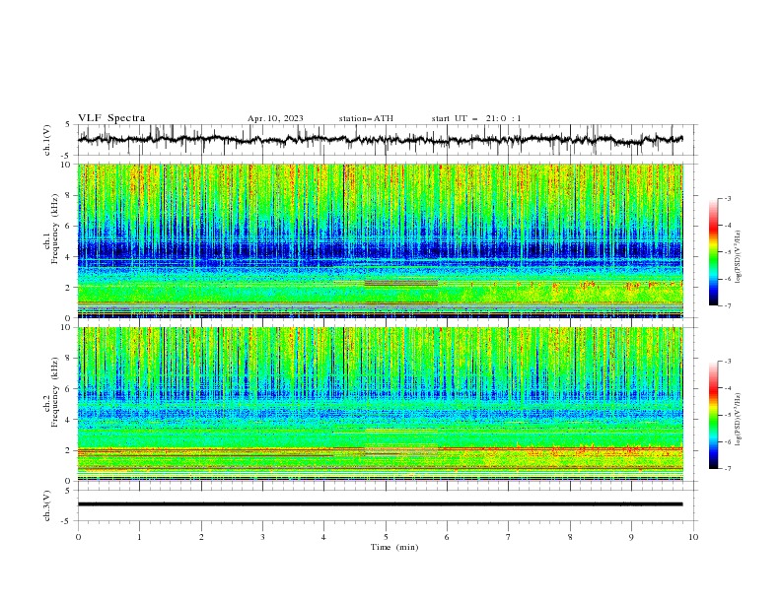Screen dimensions: 781x603
Task: Click the 'start UT = 21:0 :1' text
Action: click(476, 118)
